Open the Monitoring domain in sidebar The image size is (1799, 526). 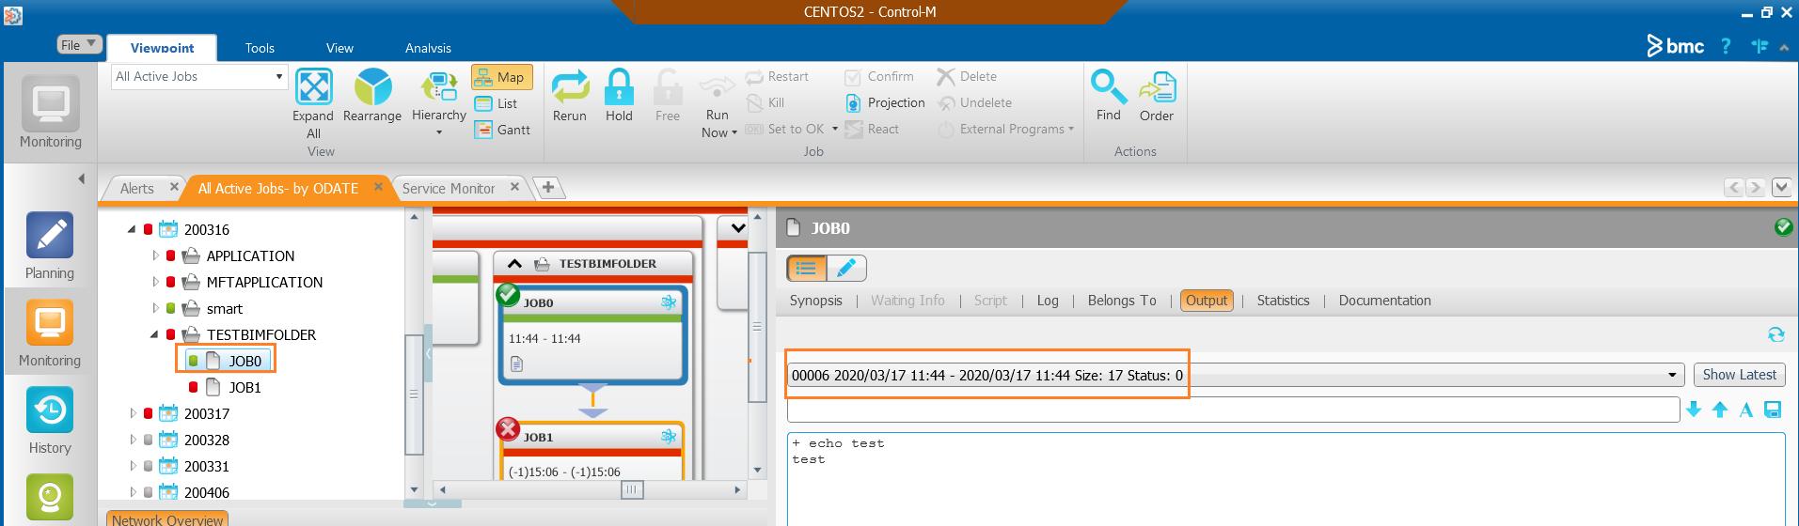(50, 333)
